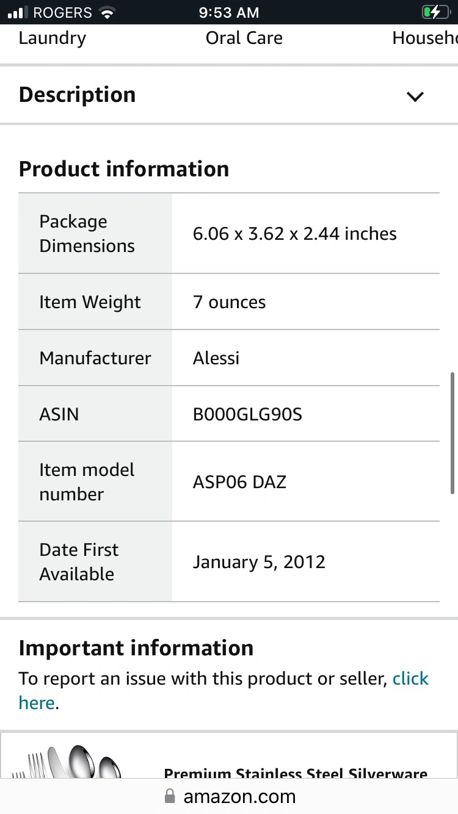Tap the ASP06 DAZ model number
Image resolution: width=458 pixels, height=814 pixels.
coord(239,482)
